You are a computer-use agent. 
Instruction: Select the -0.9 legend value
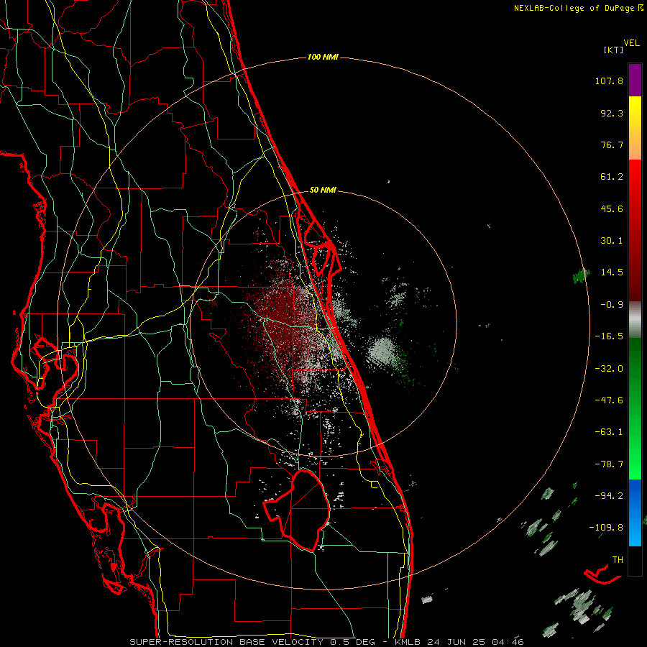[612, 305]
